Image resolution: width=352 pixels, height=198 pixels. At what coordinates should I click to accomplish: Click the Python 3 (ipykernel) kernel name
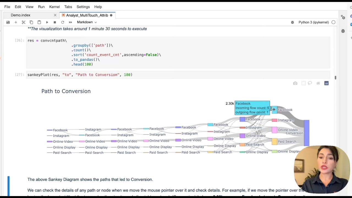pos(313,22)
